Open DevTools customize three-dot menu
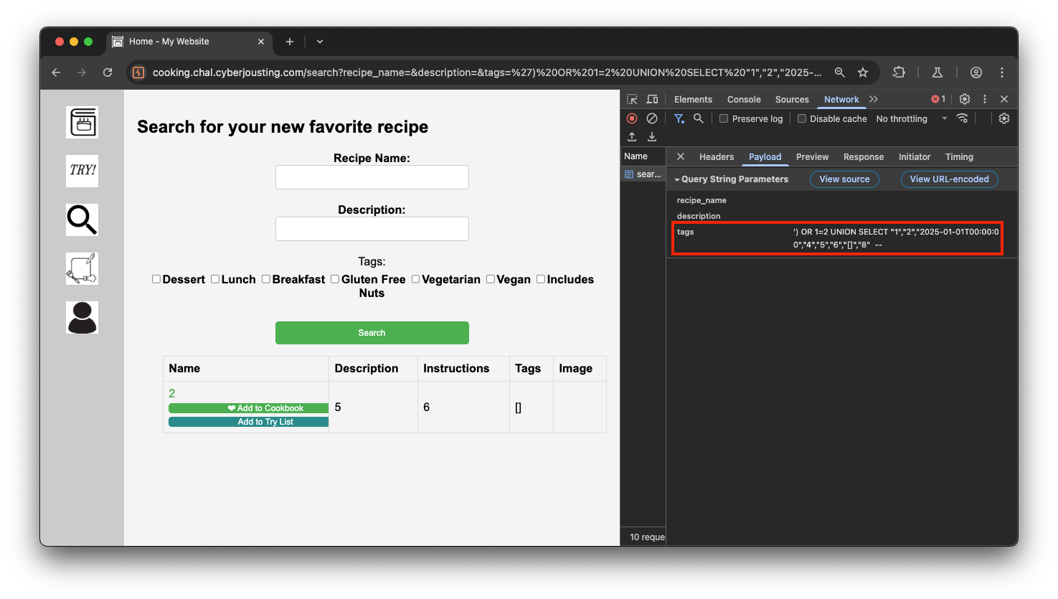This screenshot has height=599, width=1058. click(x=985, y=99)
